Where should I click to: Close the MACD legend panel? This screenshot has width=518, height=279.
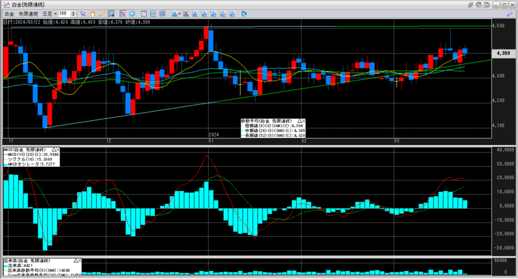point(58,150)
